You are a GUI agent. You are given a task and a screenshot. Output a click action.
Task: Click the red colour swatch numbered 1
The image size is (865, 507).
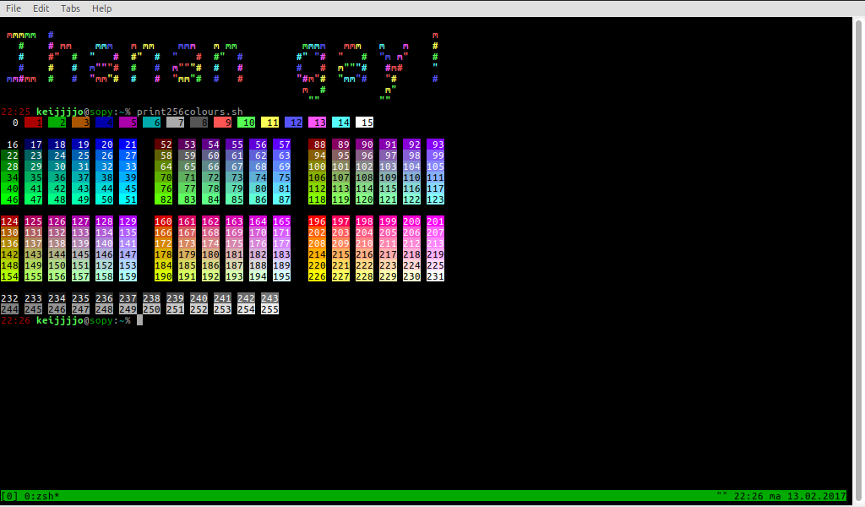[34, 123]
